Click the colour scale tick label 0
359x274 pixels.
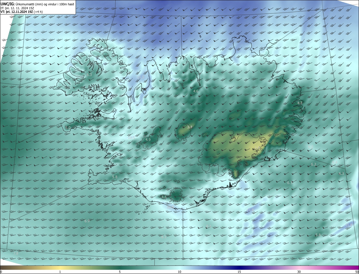point(1,272)
